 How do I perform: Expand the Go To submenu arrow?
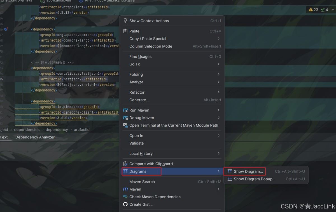click(219, 64)
